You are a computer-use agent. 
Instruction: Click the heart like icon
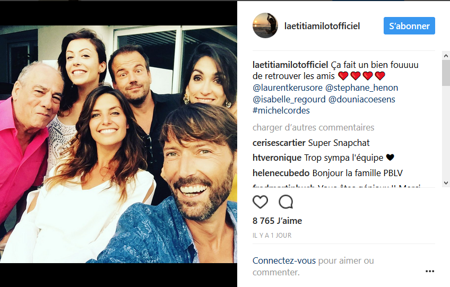coord(260,202)
